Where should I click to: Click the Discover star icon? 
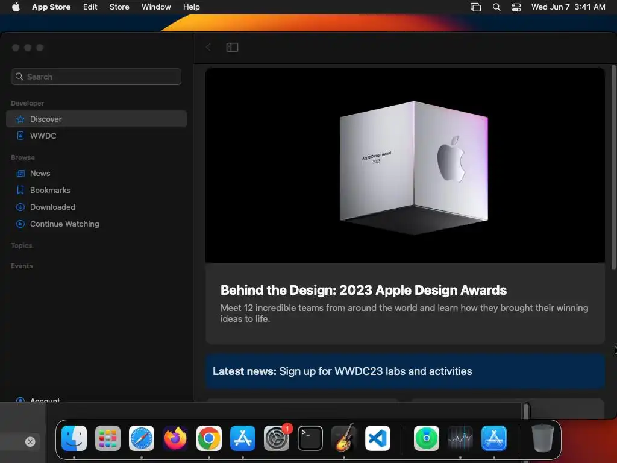point(20,119)
